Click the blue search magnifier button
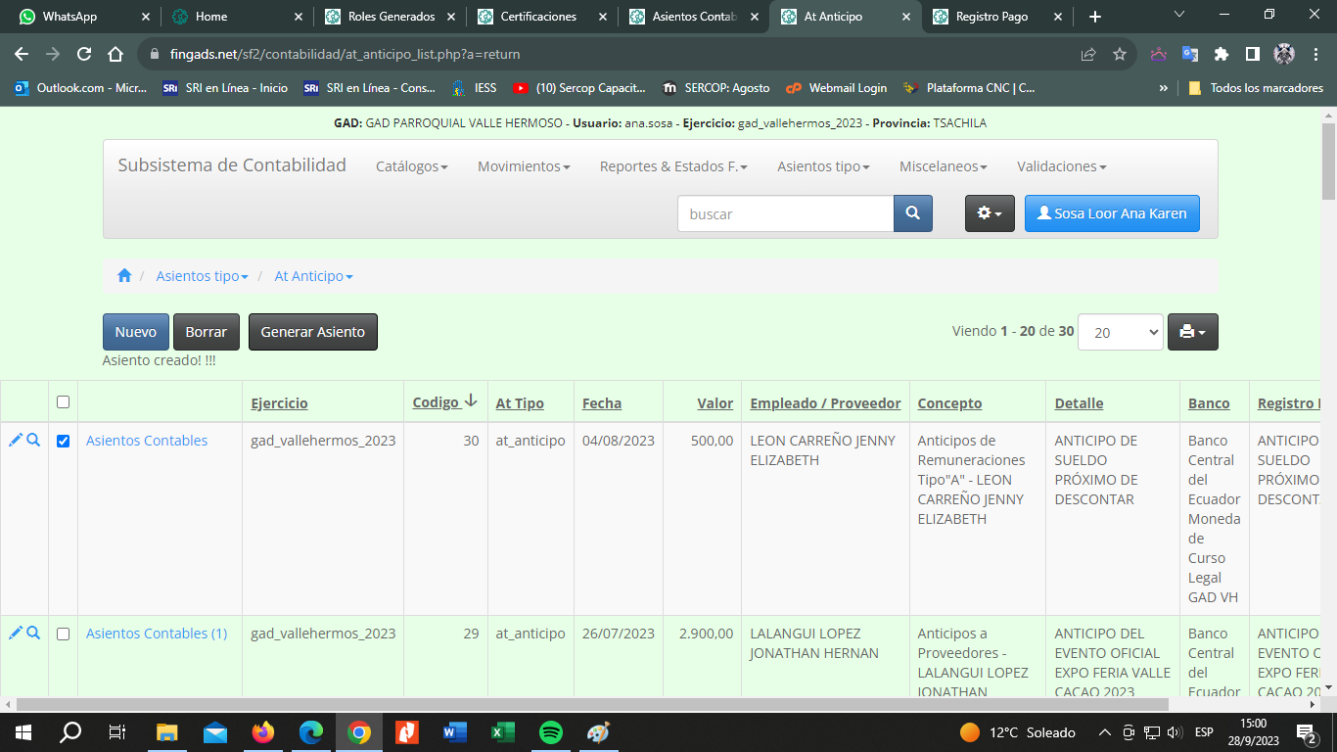Image resolution: width=1337 pixels, height=752 pixels. (912, 213)
